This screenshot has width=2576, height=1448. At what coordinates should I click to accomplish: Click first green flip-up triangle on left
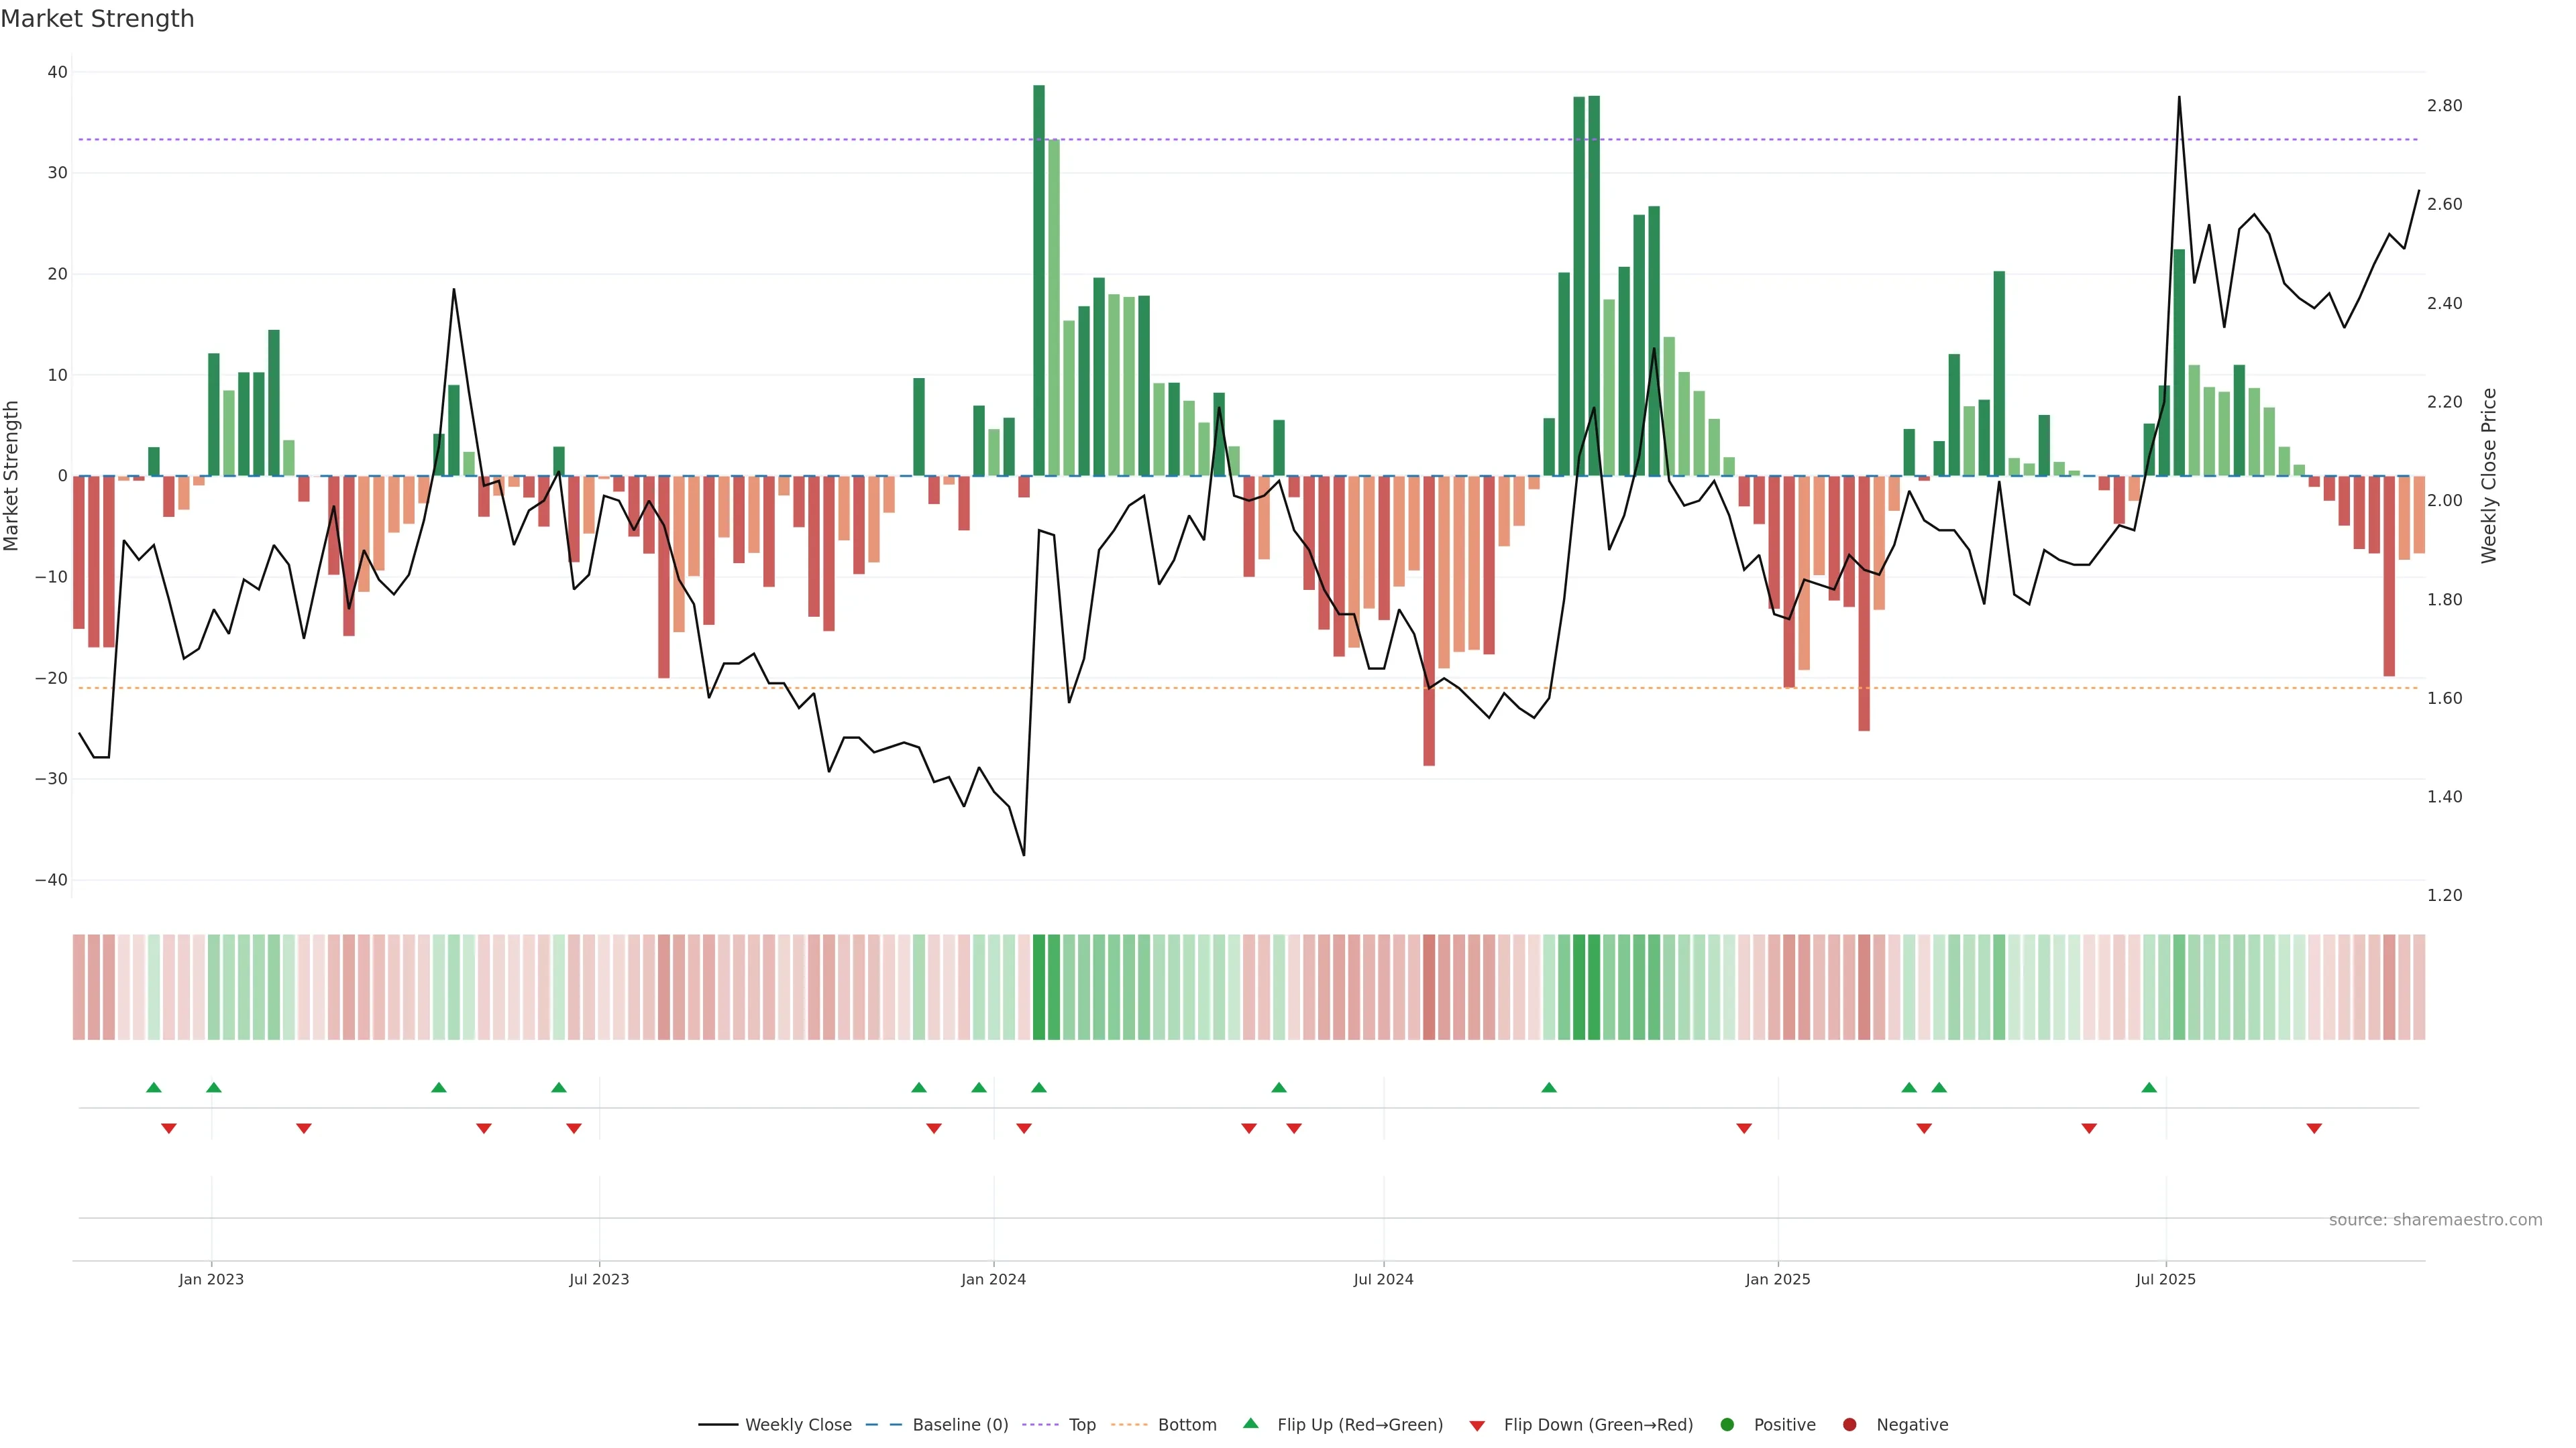click(x=154, y=1087)
